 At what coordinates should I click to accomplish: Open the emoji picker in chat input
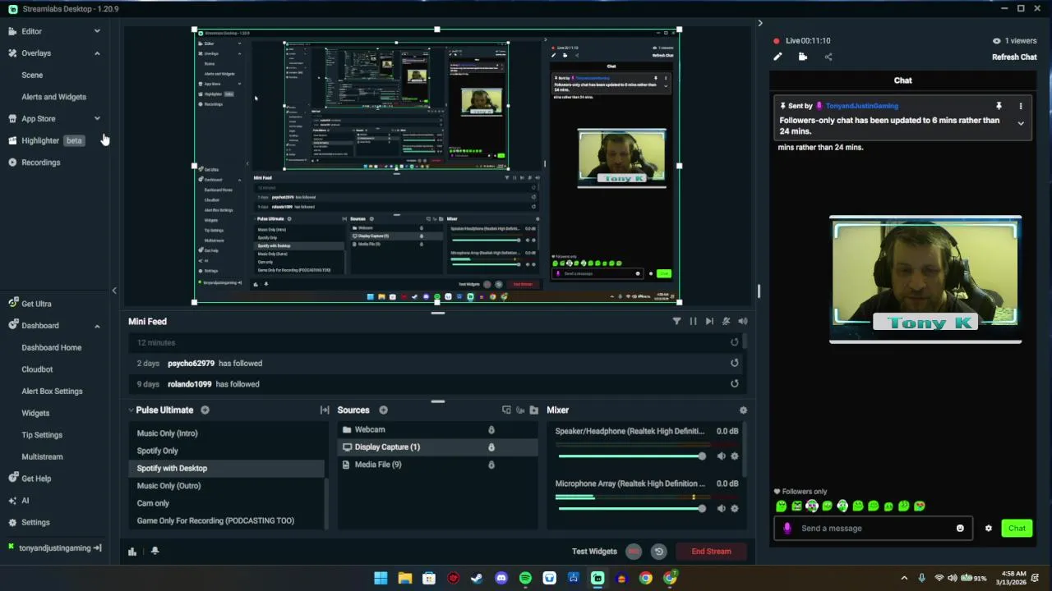pyautogui.click(x=960, y=529)
